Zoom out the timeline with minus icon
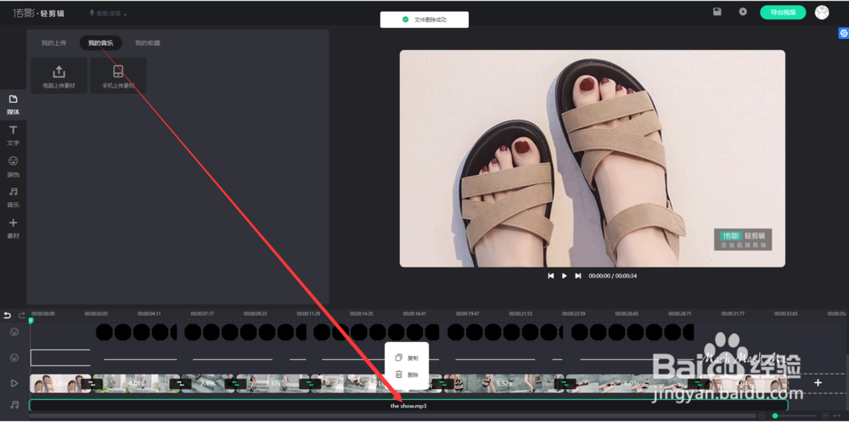The image size is (849, 422). tap(762, 415)
